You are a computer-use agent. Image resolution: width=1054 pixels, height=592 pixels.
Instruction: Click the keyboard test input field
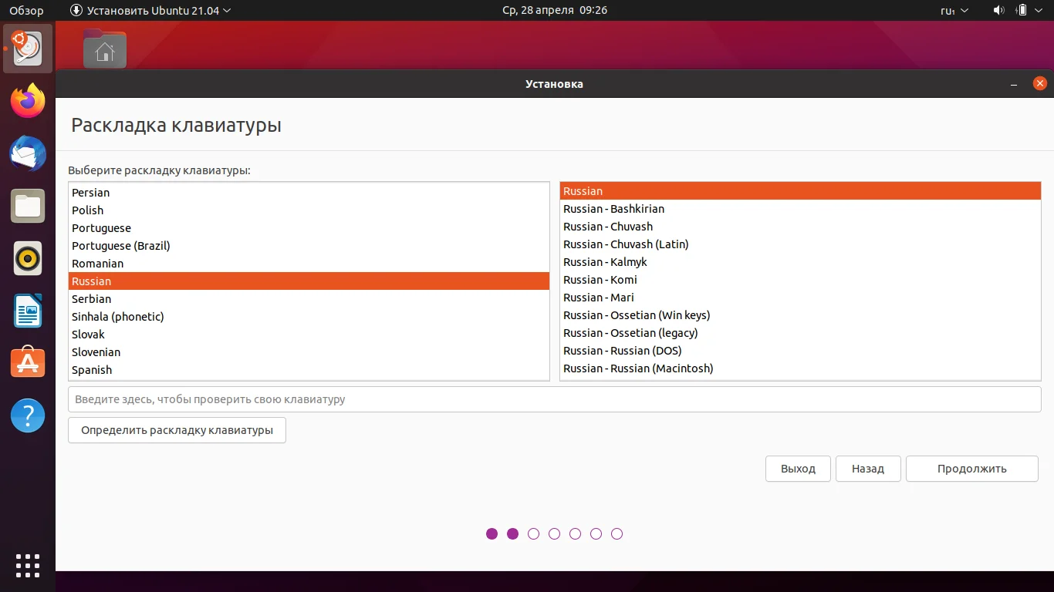(x=554, y=399)
